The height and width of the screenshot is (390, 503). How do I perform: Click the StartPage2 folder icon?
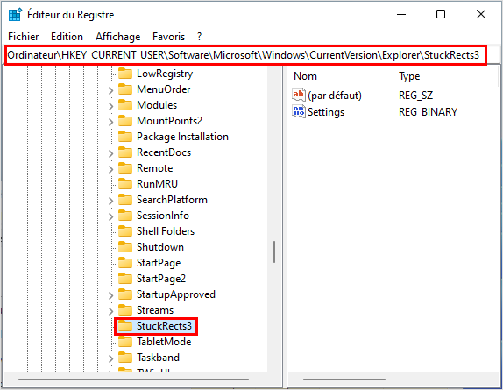tap(125, 279)
